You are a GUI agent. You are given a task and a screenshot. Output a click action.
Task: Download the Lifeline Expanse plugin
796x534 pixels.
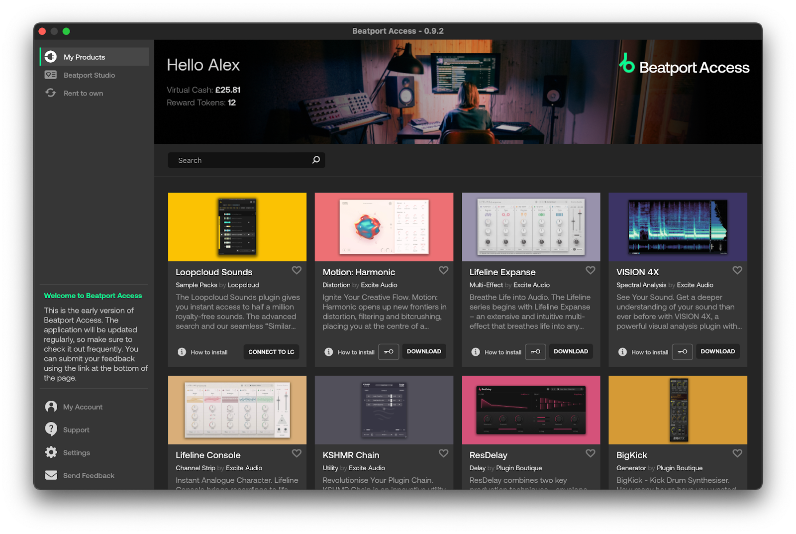click(571, 351)
